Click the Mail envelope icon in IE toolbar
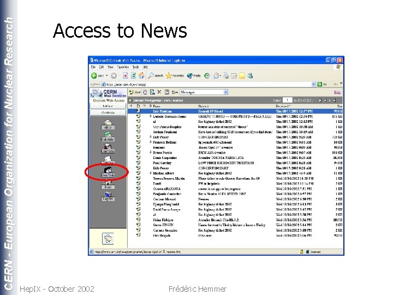This screenshot has width=393, height=295. [216, 75]
